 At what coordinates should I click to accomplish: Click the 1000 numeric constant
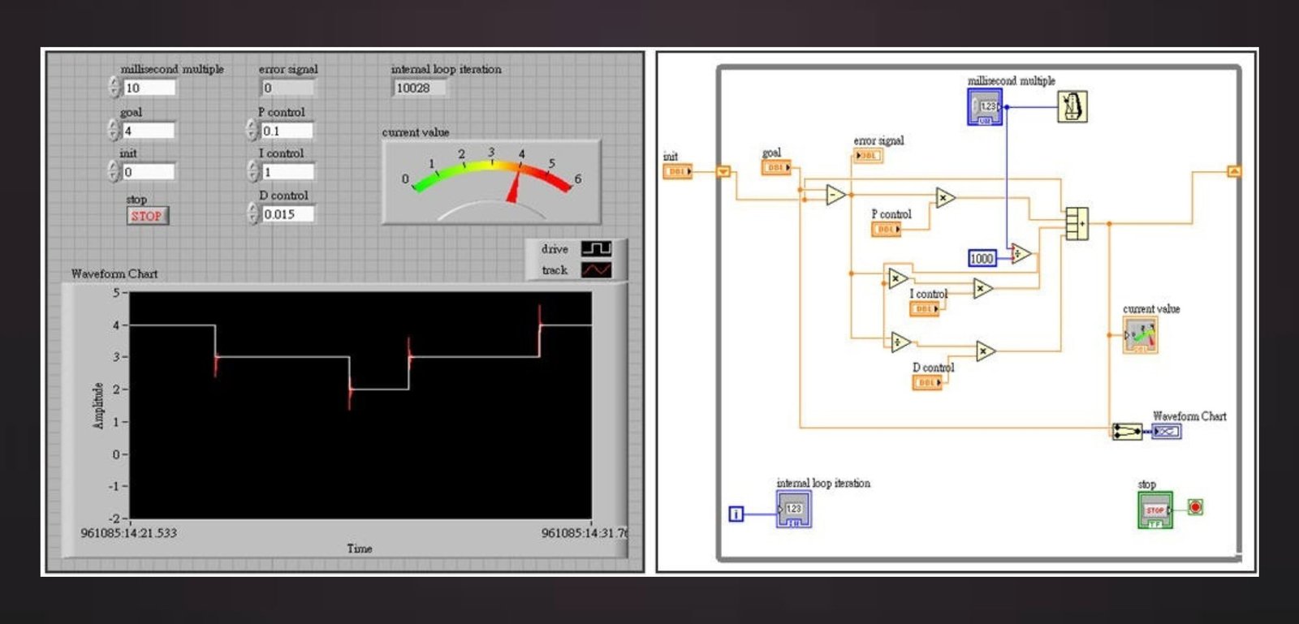pyautogui.click(x=982, y=258)
